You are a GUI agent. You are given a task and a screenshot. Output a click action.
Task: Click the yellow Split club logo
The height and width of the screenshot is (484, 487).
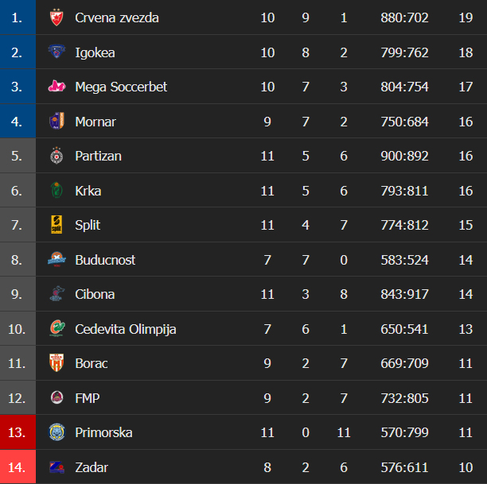coord(56,225)
